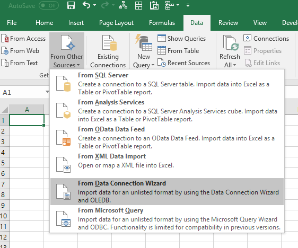Click cell A1
The image size is (298, 248).
click(27, 120)
